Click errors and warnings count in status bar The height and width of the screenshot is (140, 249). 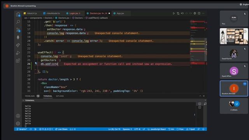click(x=46, y=129)
